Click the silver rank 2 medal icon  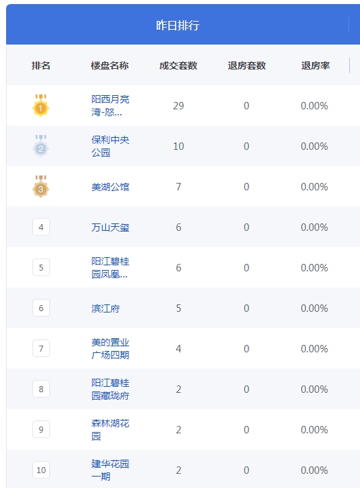tap(41, 146)
